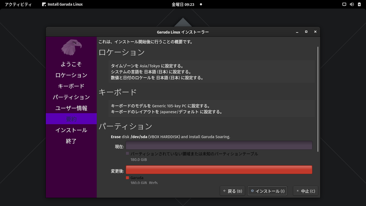Click the Generic 105-key PC line
The height and width of the screenshot is (206, 366).
[x=160, y=106]
